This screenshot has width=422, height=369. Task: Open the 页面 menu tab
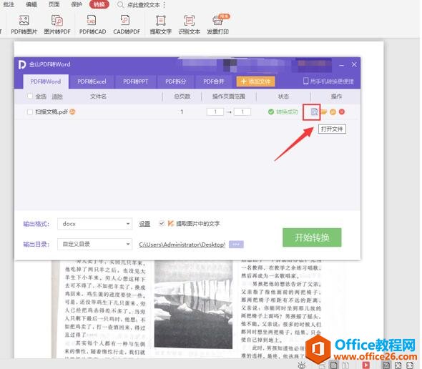pyautogui.click(x=54, y=5)
